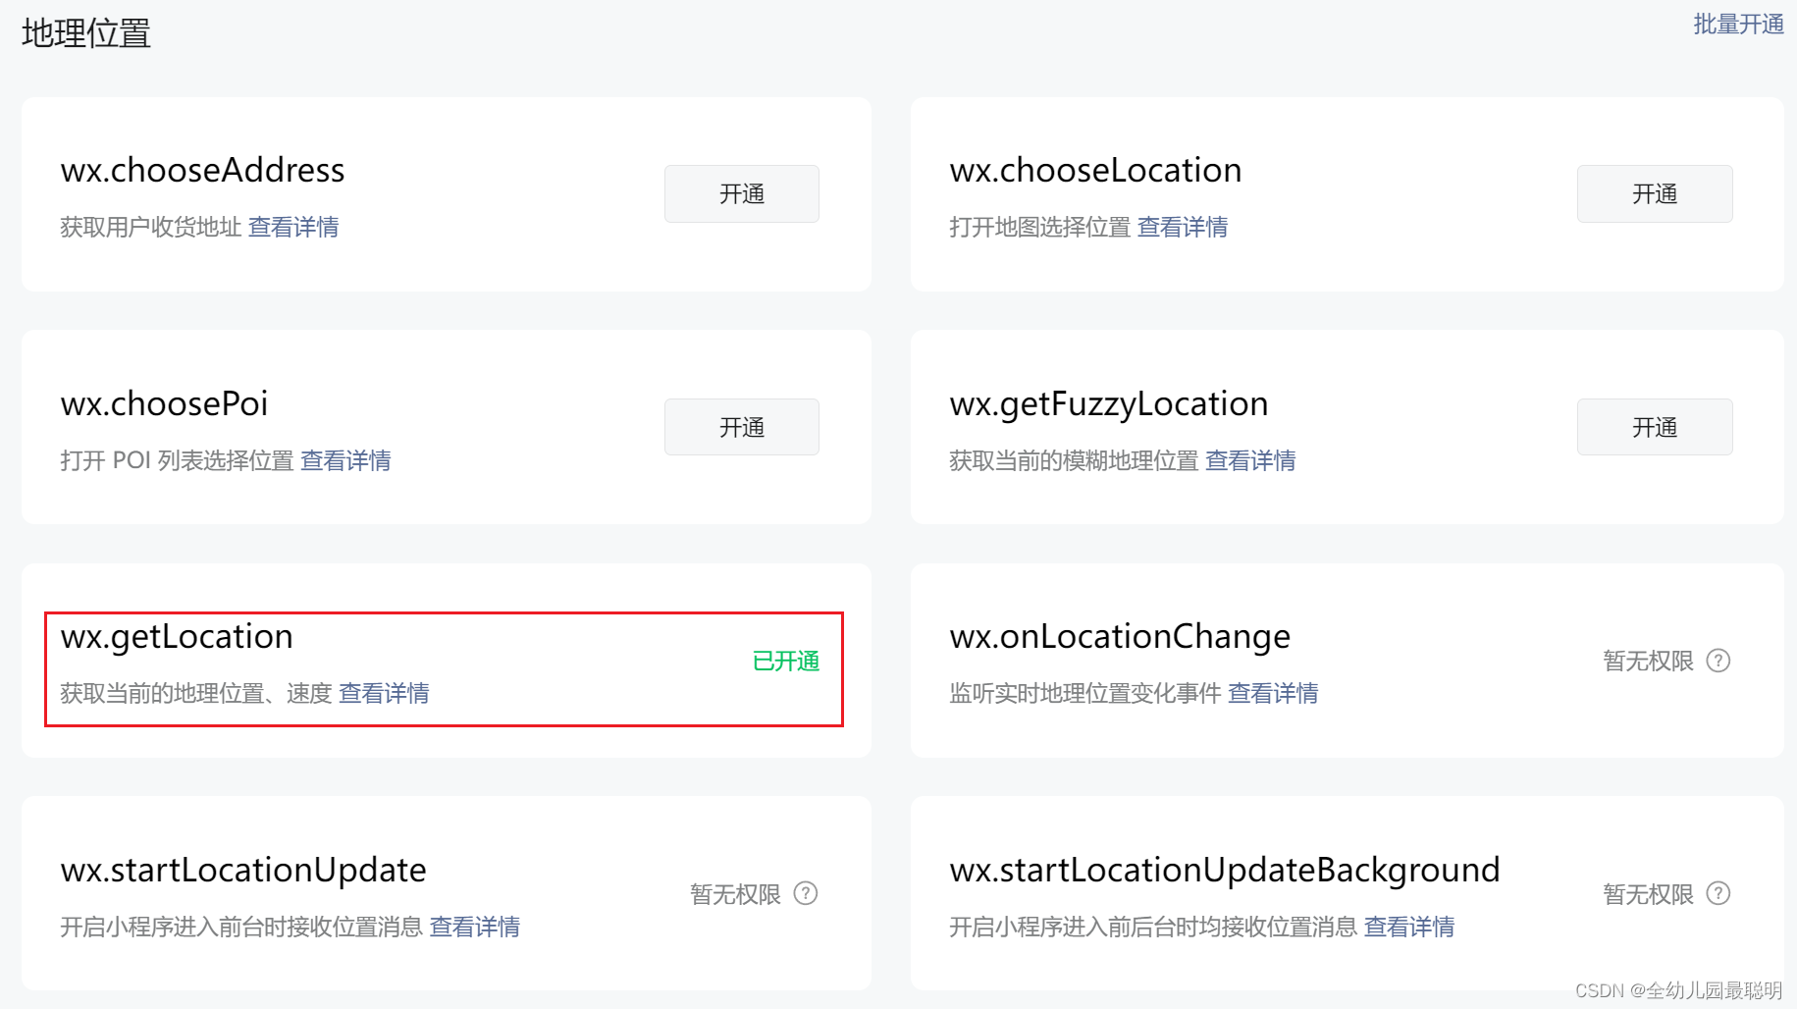Viewport: 1797px width, 1009px height.
Task: Open 查看详情 for wx.startLocationUpdateBackground
Action: [1409, 927]
